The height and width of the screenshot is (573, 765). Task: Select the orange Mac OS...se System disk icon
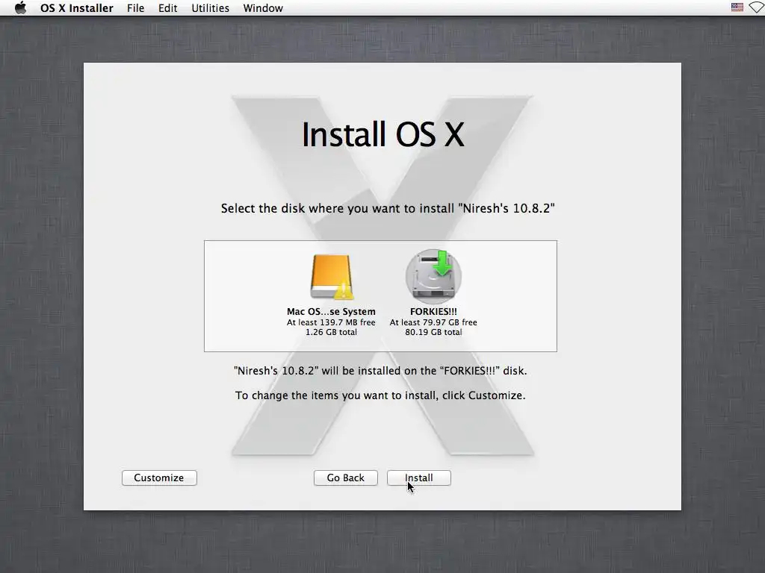click(x=332, y=277)
